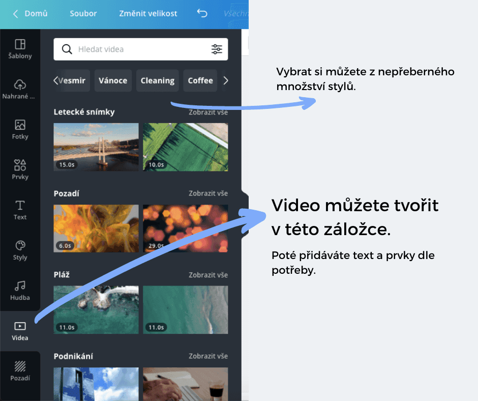Open the Styly panel
Screen dimensions: 478x401
point(20,249)
